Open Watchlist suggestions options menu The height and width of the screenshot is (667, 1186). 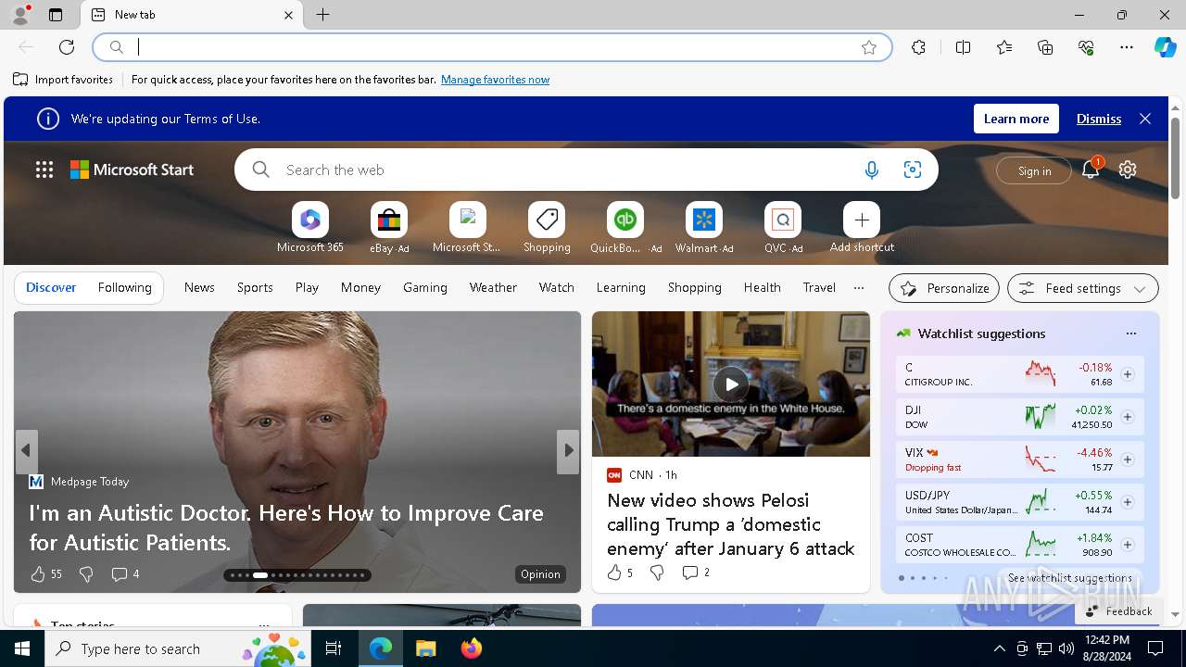[x=1130, y=333]
